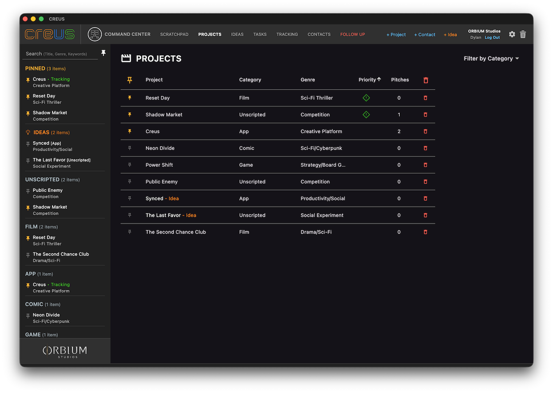Open the Command Center icon
Viewport: 553px width, 393px height.
pos(95,34)
